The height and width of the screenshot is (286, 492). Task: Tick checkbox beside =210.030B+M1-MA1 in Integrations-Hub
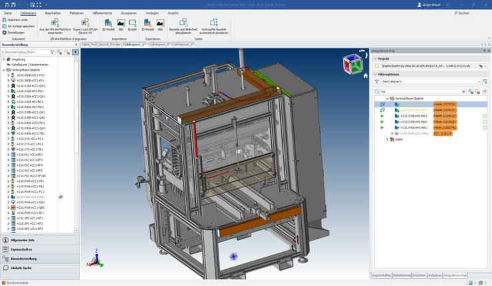tap(485, 116)
